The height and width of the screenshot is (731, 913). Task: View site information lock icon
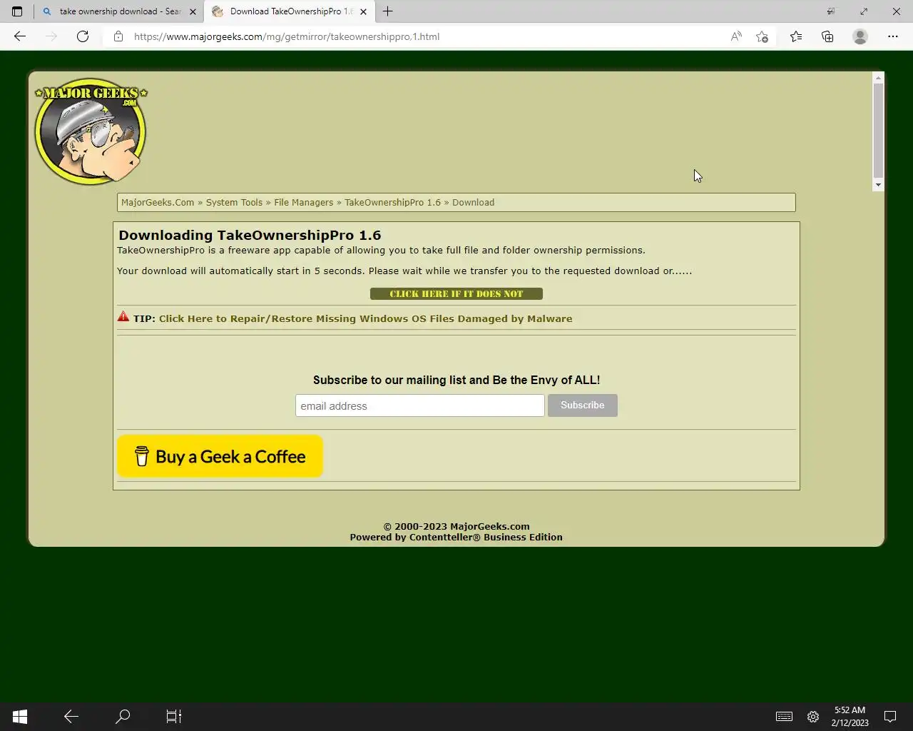click(118, 36)
